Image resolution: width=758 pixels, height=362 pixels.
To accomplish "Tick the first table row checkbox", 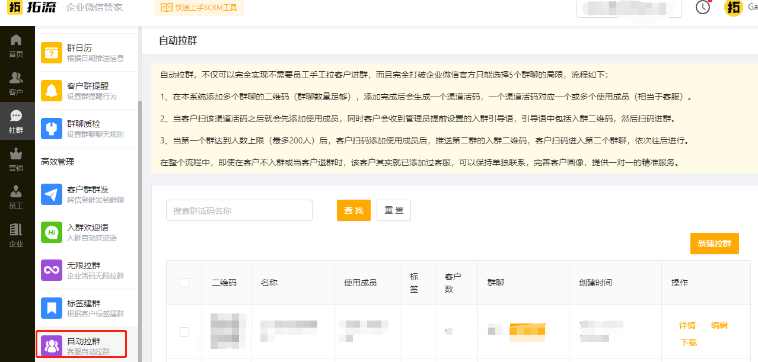I will coord(184,332).
